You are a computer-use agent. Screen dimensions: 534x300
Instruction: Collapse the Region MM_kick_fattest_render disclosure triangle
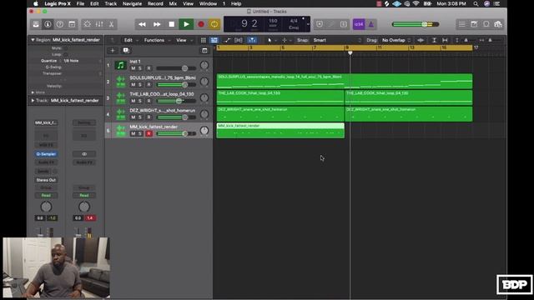(x=33, y=40)
